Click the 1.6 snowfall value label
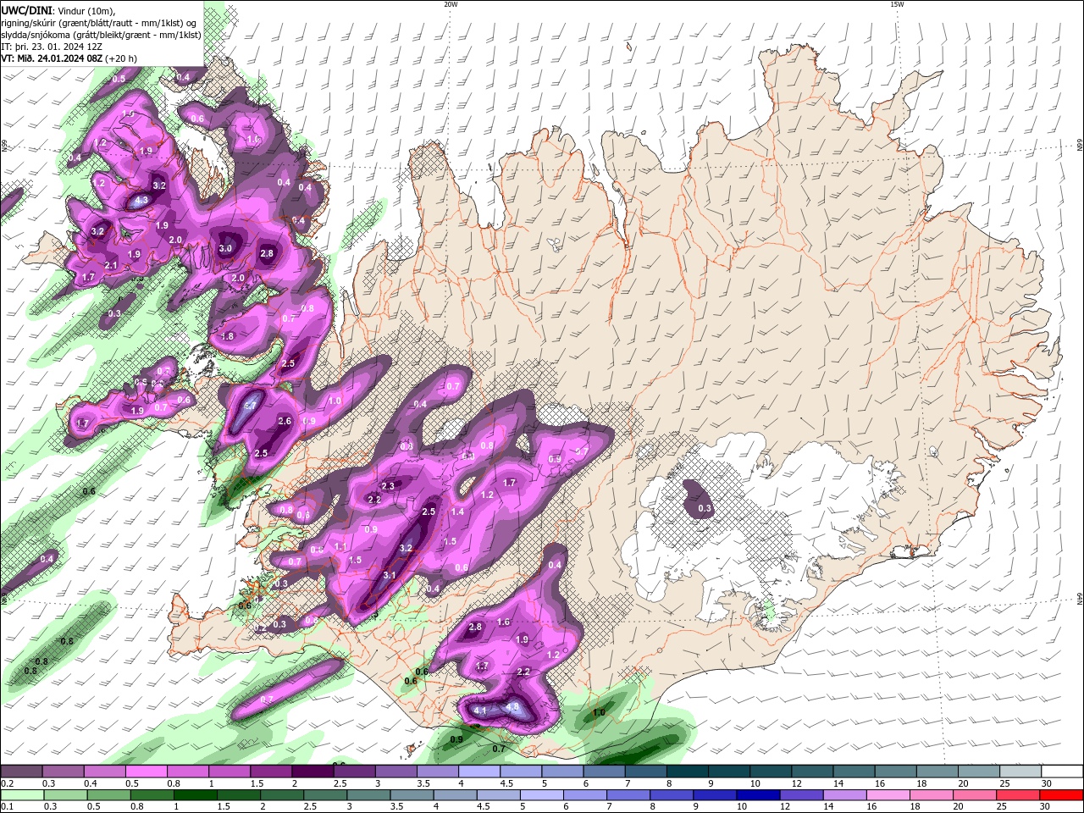The height and width of the screenshot is (813, 1084). coord(503,622)
